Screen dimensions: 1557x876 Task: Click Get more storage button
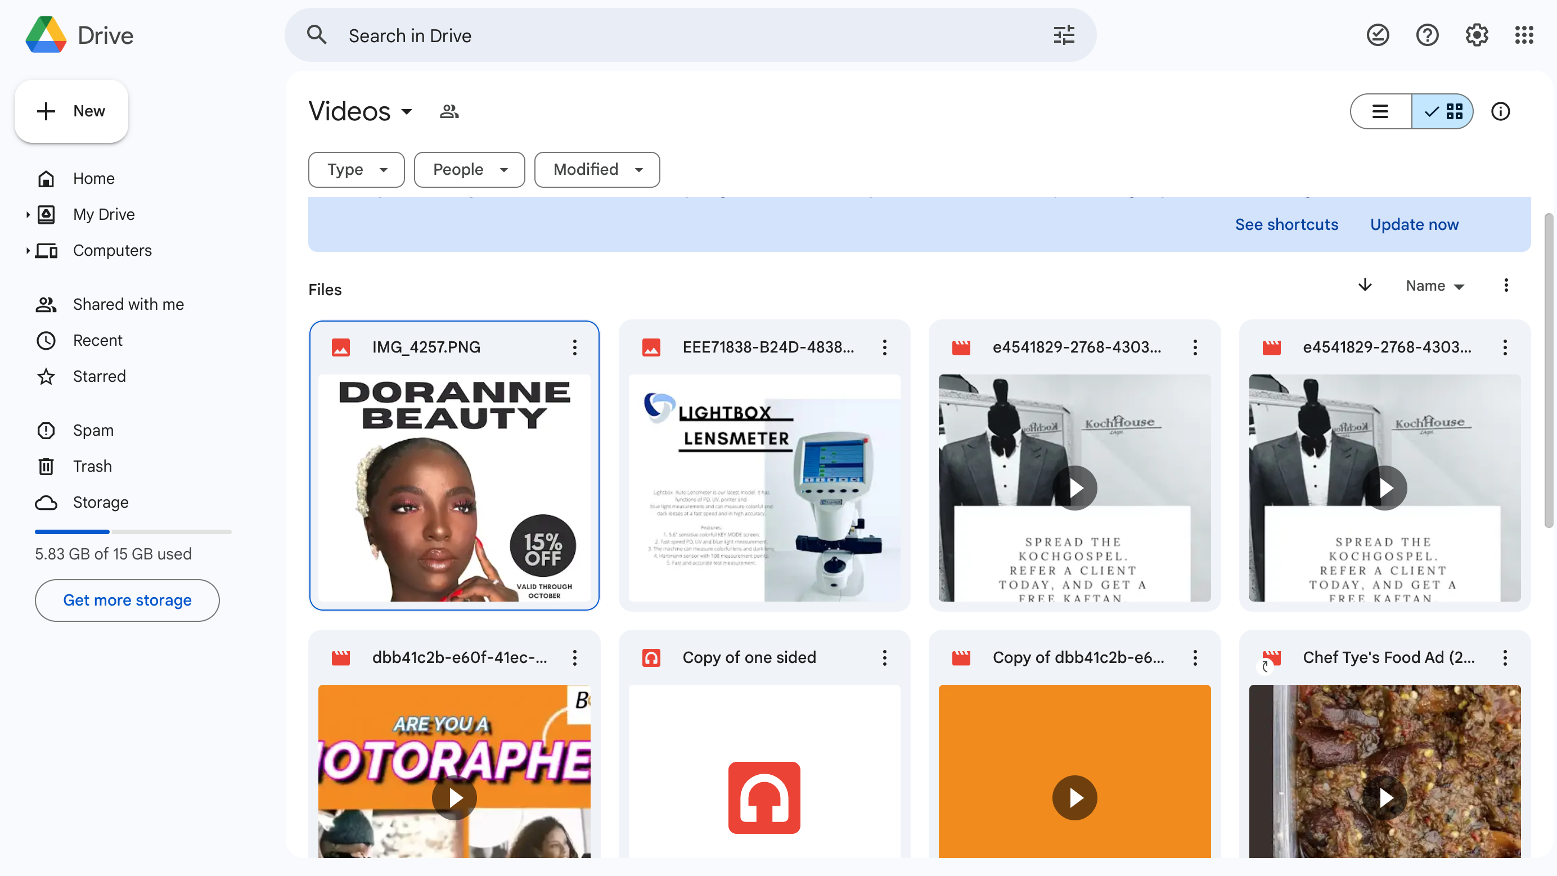[x=127, y=600]
